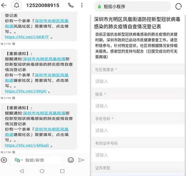Call the sender using the phone icon

coord(71,5)
